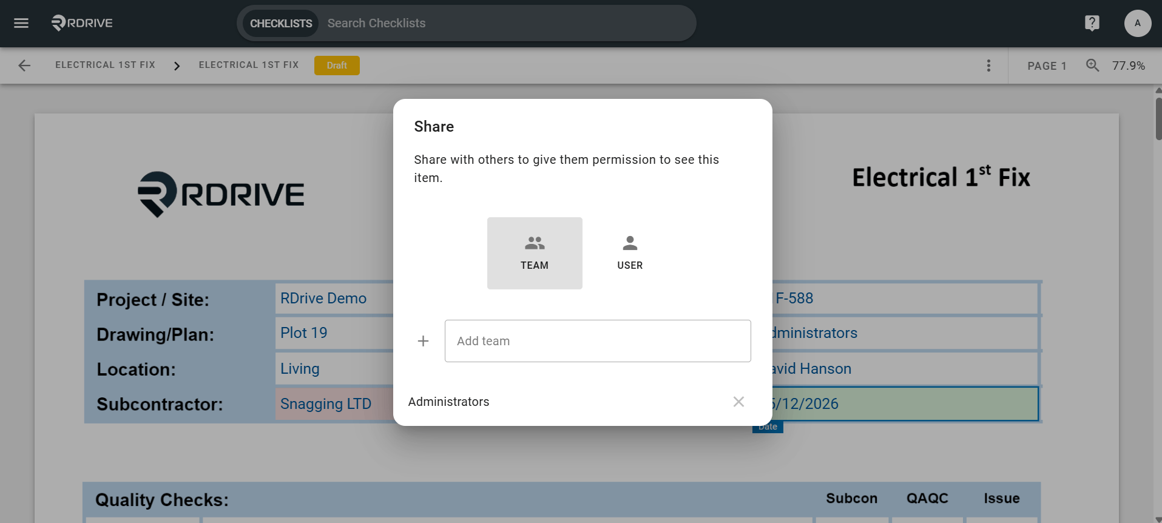Open first ELECTRICAL 1ST FIX breadcrumb
This screenshot has height=523, width=1162.
pyautogui.click(x=105, y=65)
